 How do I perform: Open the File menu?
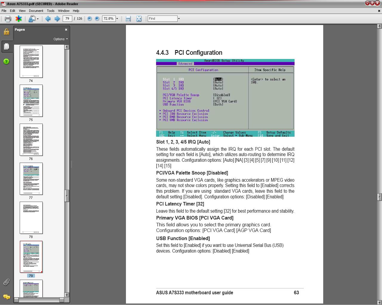point(4,10)
